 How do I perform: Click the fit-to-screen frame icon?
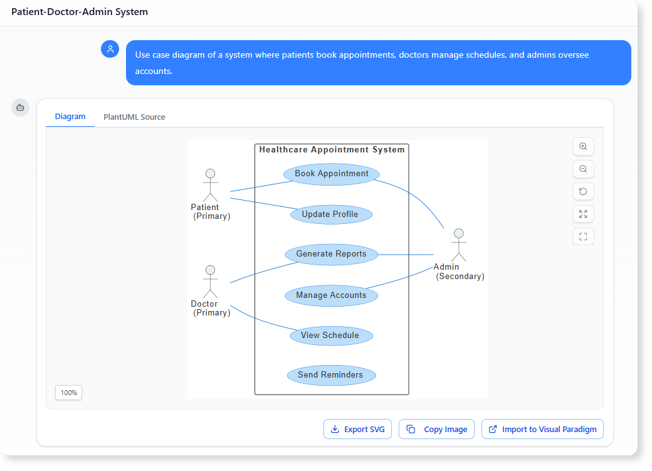click(x=583, y=236)
